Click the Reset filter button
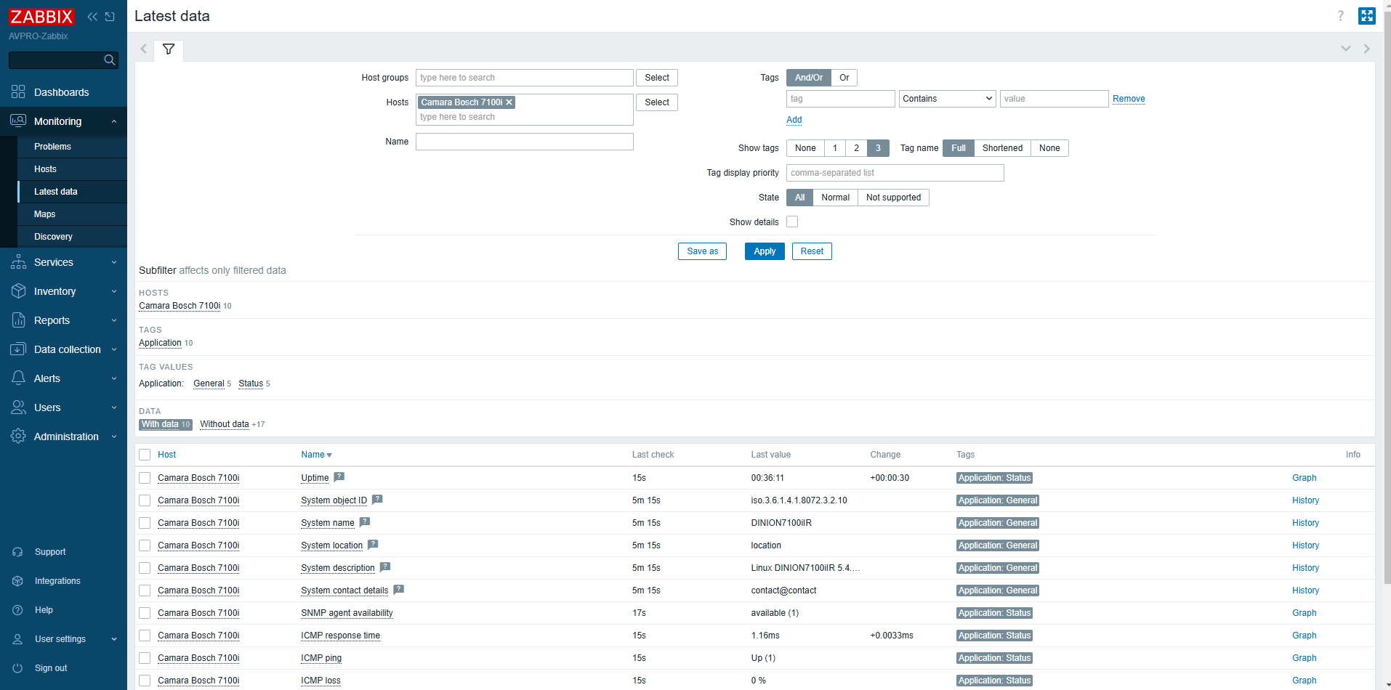Image resolution: width=1391 pixels, height=690 pixels. pos(812,251)
